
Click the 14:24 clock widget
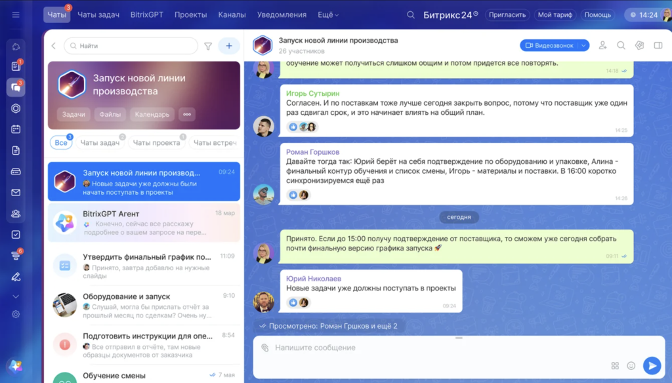(x=644, y=15)
